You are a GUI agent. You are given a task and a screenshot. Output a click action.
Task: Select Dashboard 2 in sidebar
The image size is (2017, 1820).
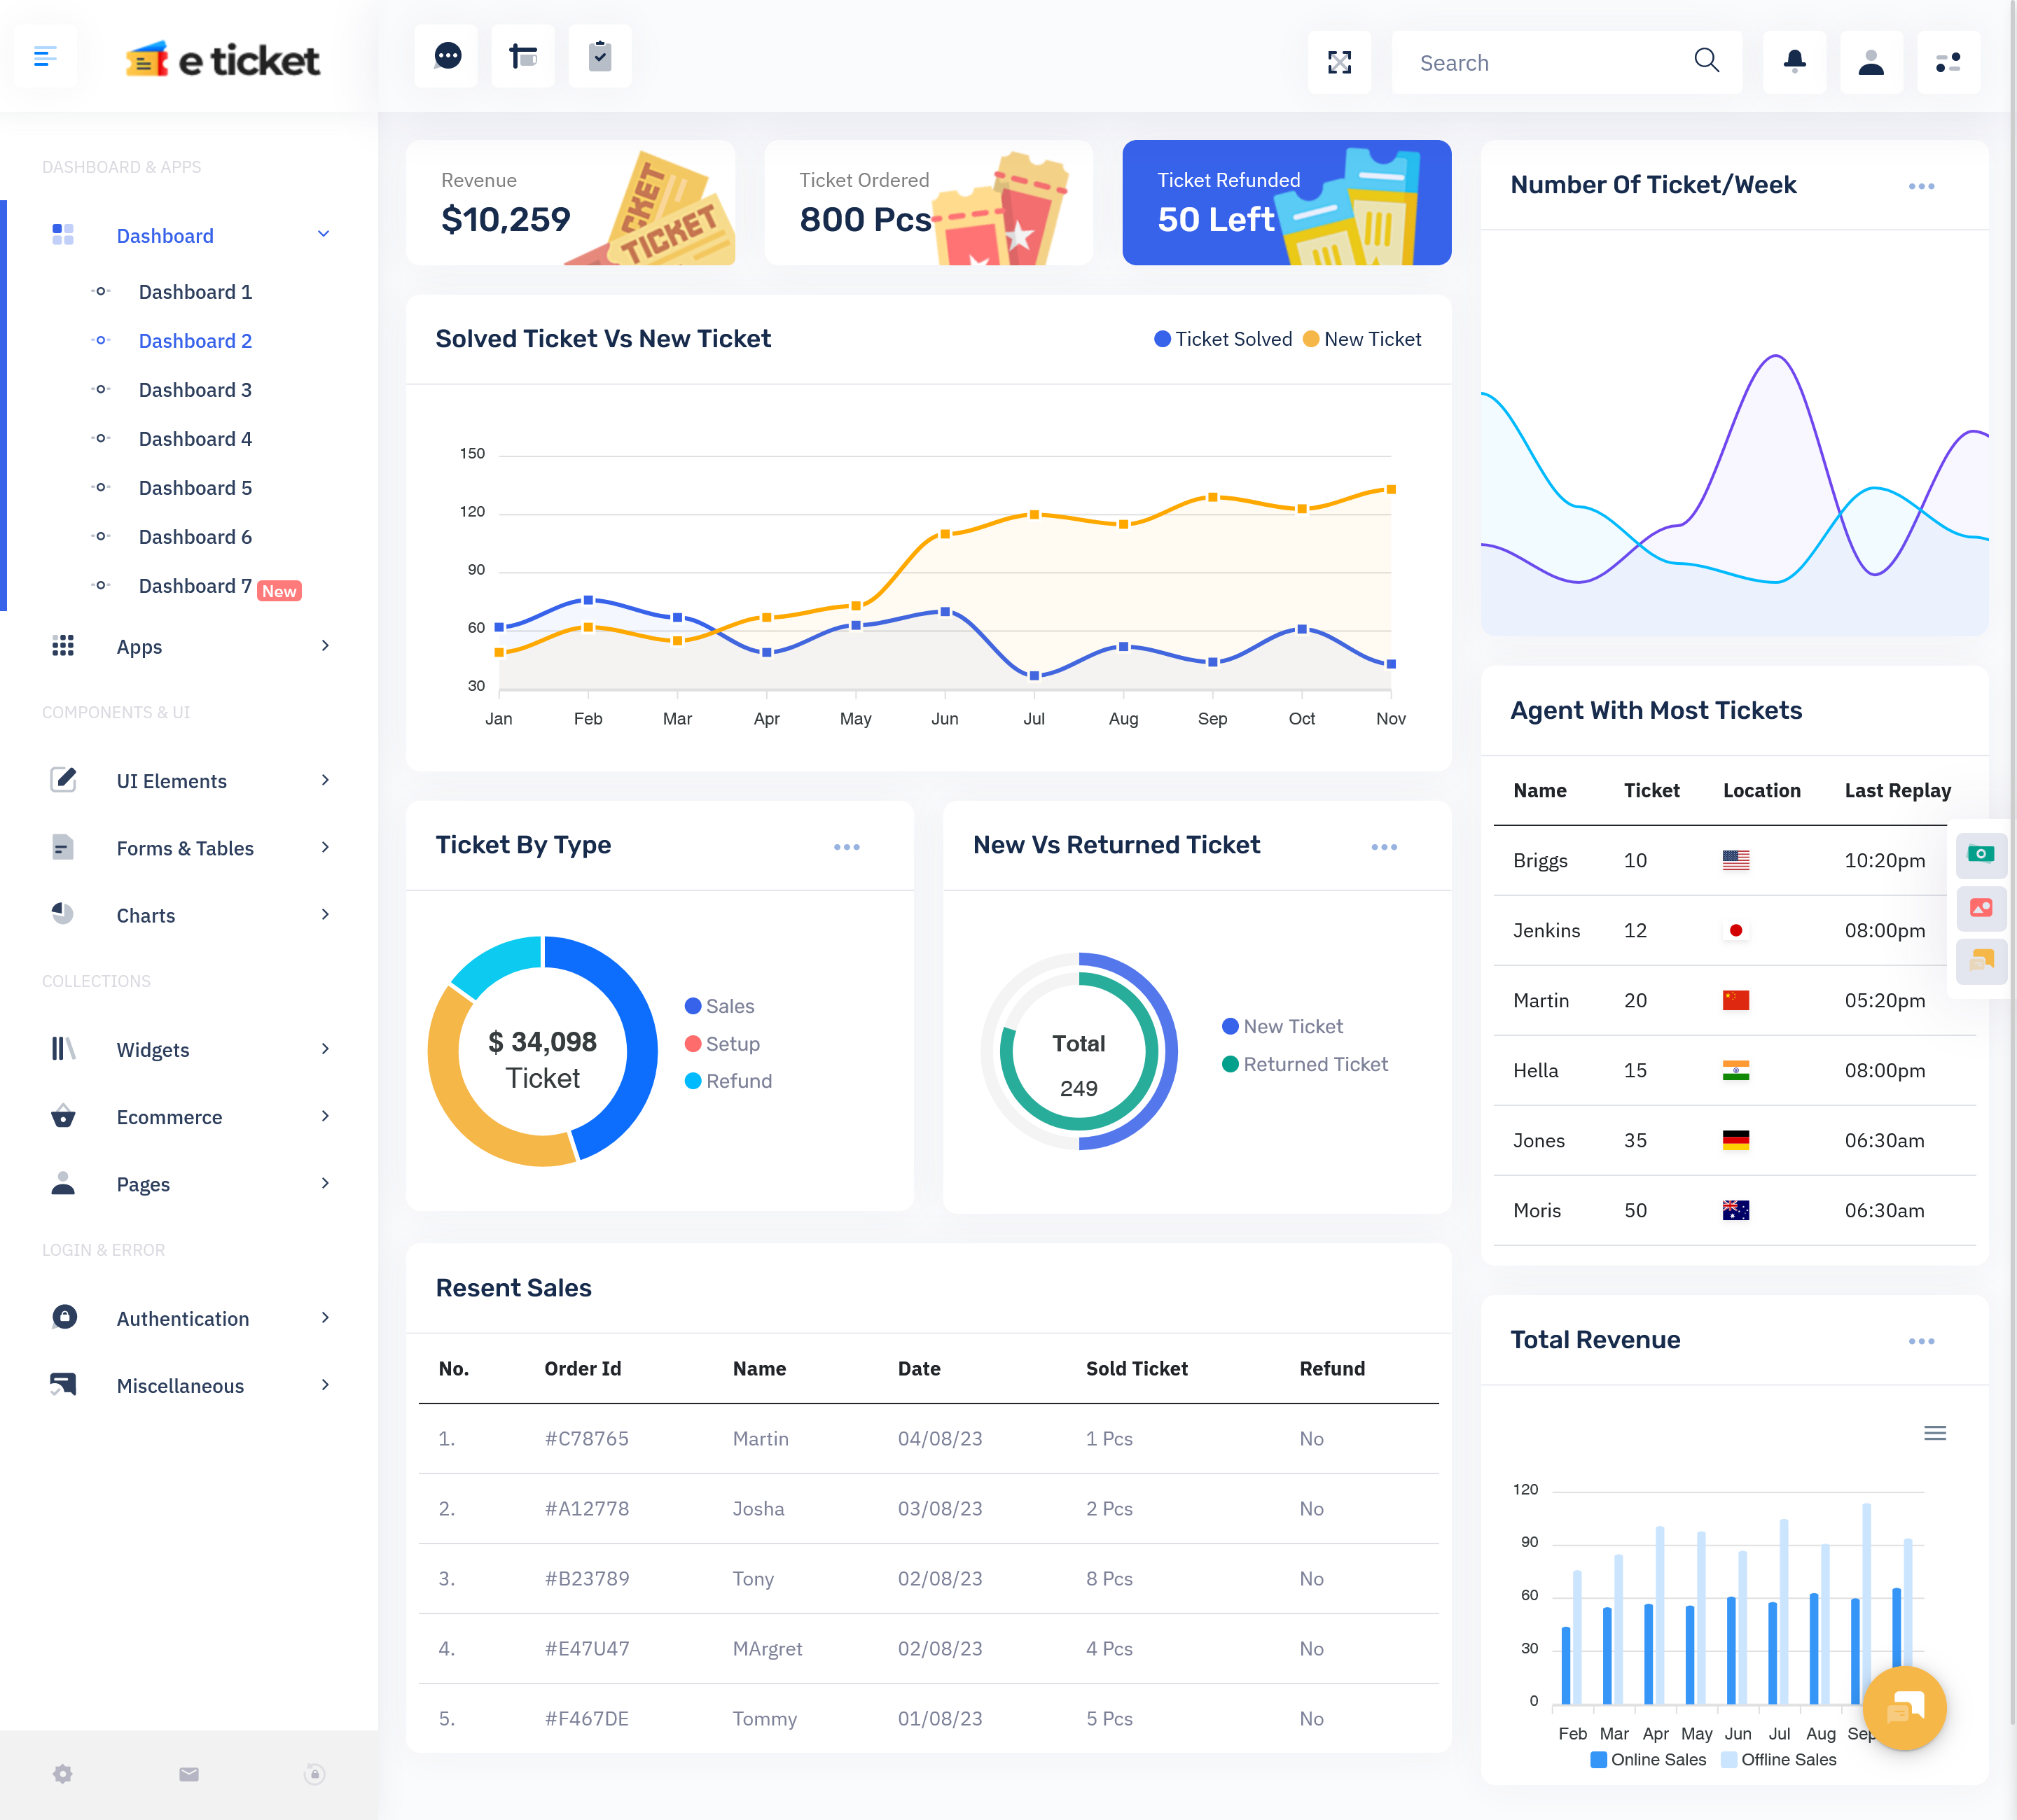[x=195, y=341]
